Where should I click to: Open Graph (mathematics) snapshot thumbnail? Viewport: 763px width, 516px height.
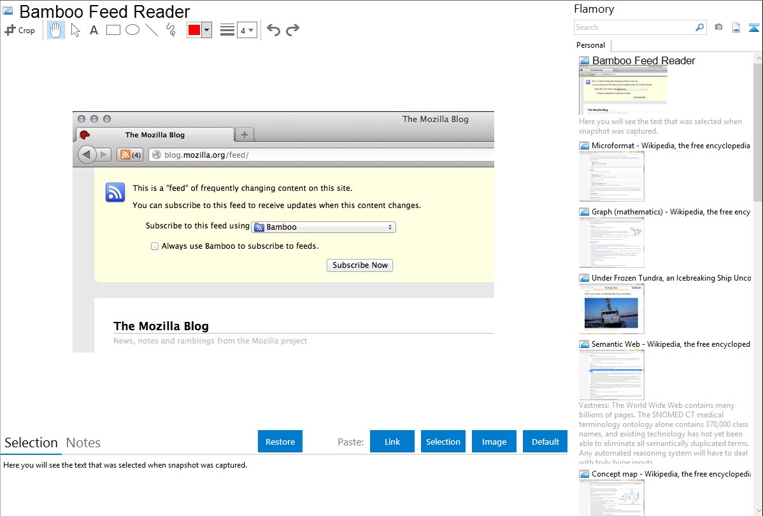[x=611, y=242]
